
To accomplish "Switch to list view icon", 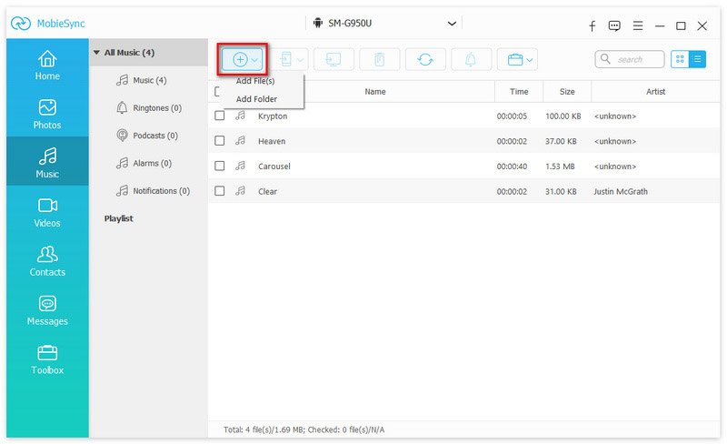I will coord(698,59).
